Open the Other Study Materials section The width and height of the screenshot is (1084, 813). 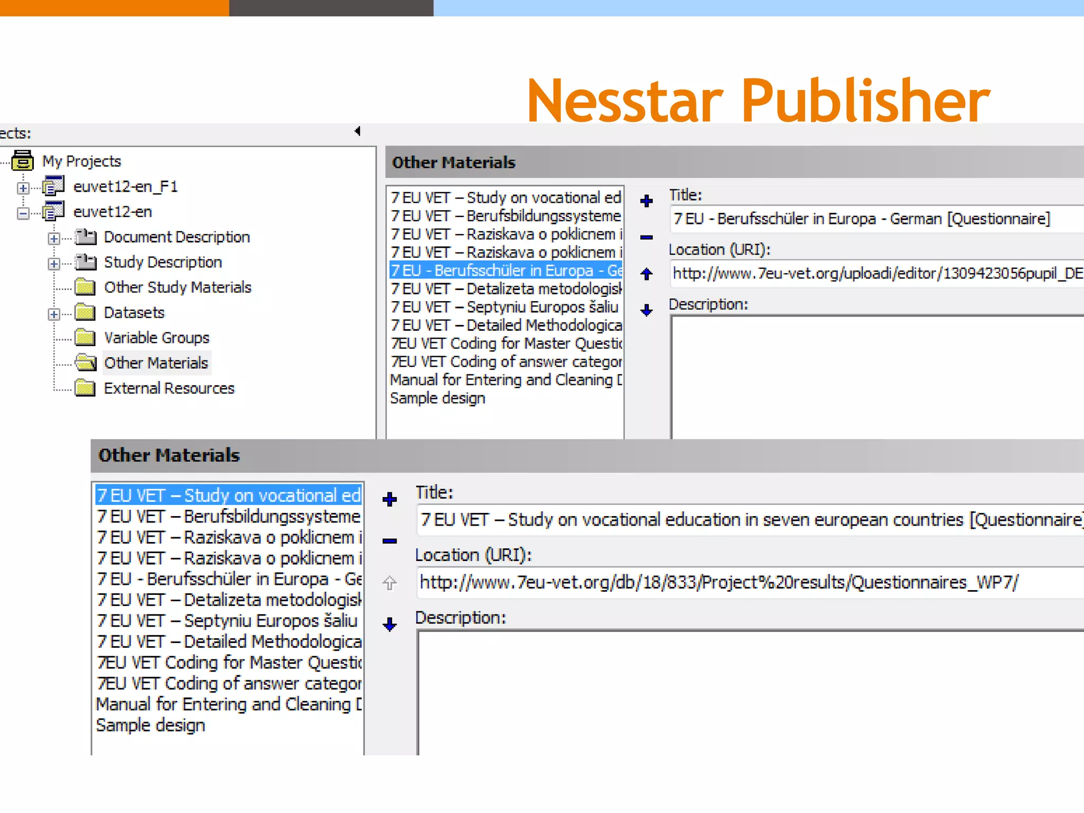pyautogui.click(x=178, y=287)
